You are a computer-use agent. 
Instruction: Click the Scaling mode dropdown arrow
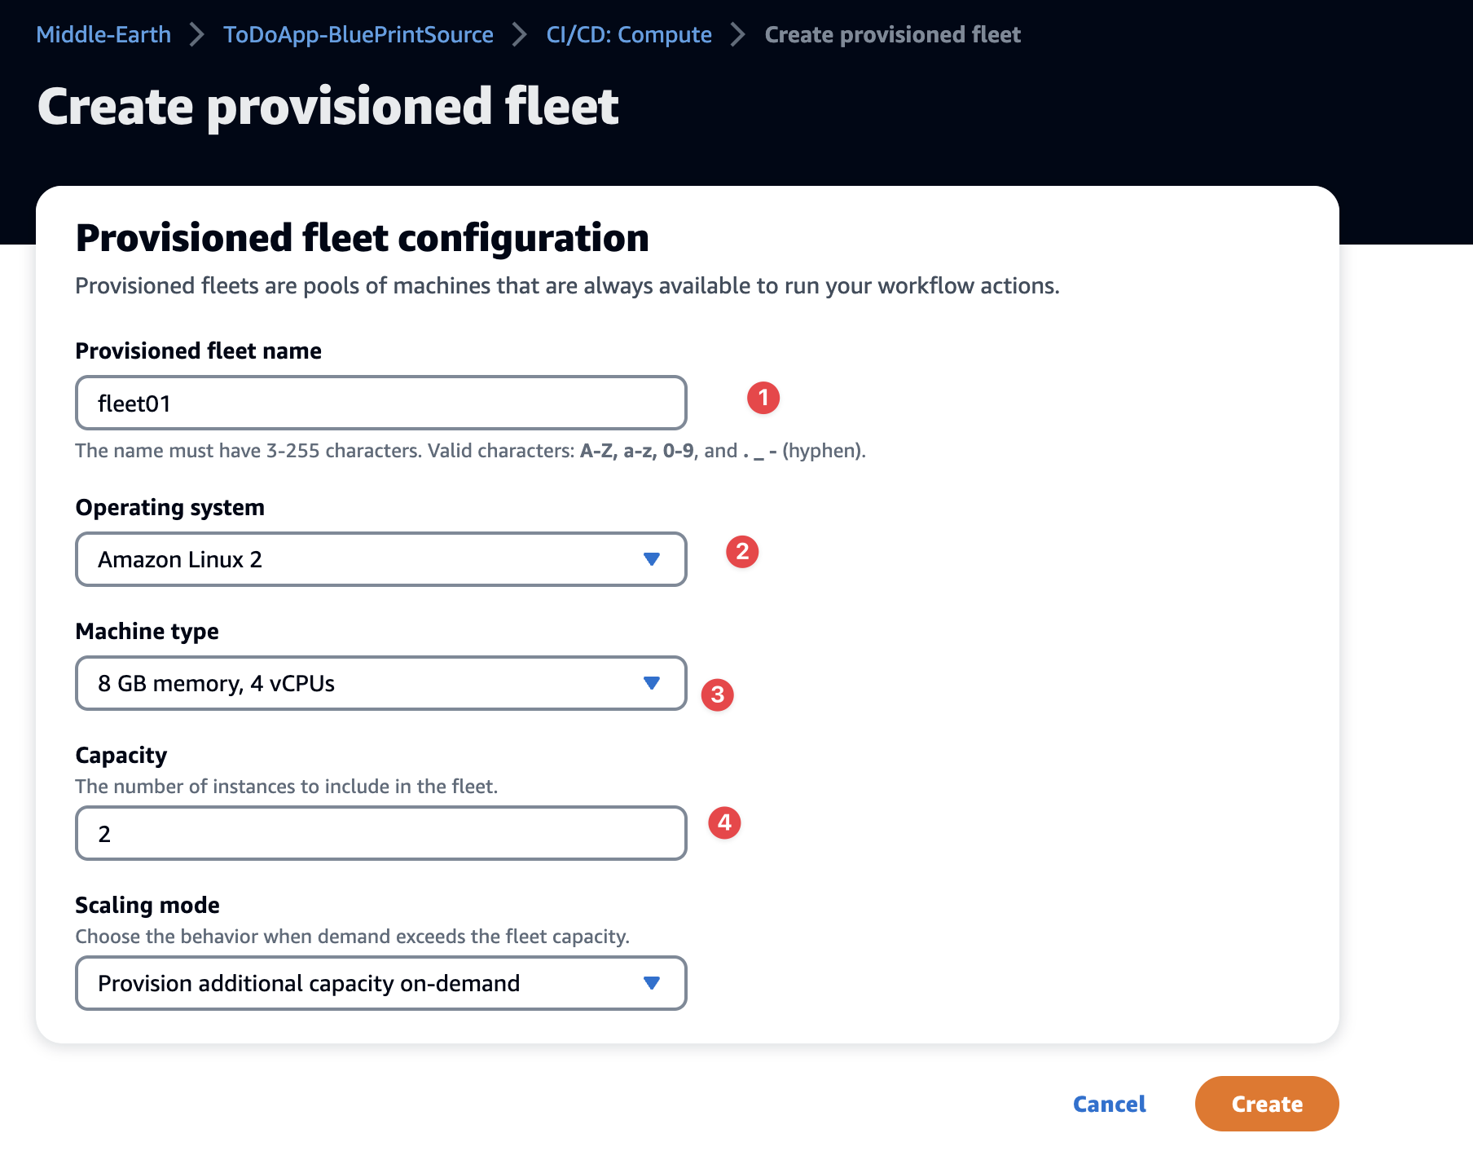point(651,983)
